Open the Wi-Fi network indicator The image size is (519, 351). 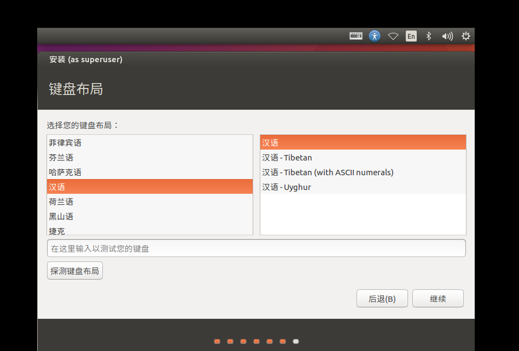[393, 36]
